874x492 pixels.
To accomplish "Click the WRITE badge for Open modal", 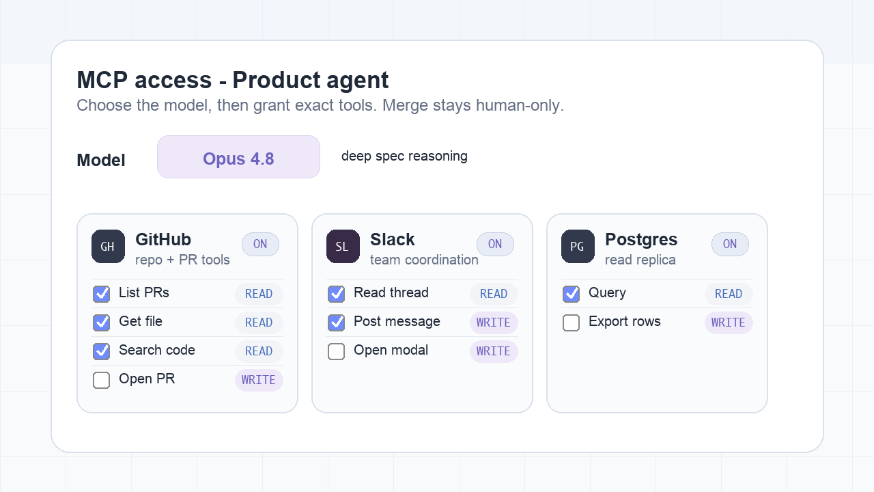I will pos(494,351).
